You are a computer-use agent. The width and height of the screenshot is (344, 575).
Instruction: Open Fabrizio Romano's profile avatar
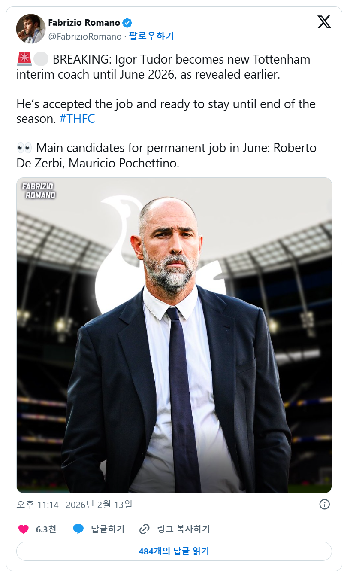[30, 29]
